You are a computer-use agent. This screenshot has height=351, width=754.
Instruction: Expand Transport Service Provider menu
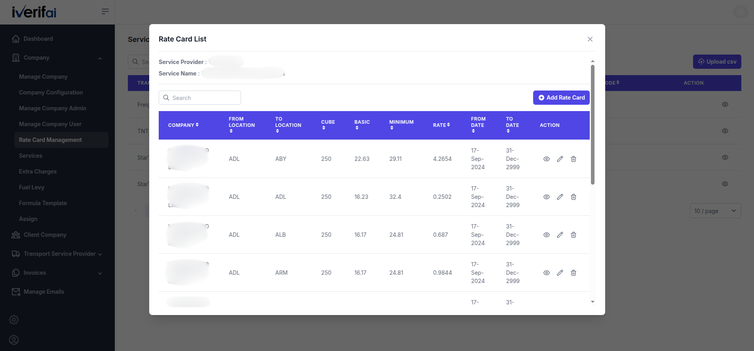pos(57,254)
